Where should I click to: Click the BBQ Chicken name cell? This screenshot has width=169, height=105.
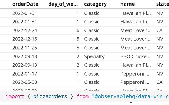point(135,56)
